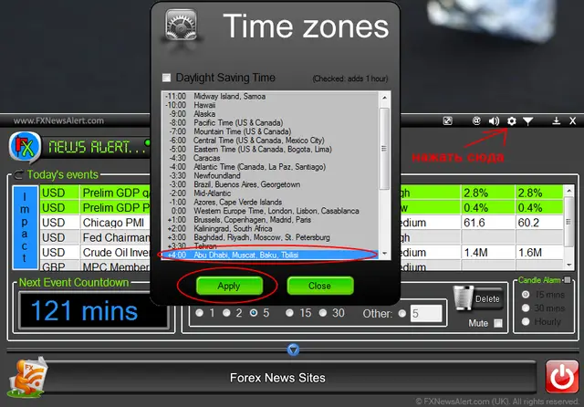The image size is (584, 407).
Task: Open settings gear icon in title bar
Action: click(x=511, y=121)
